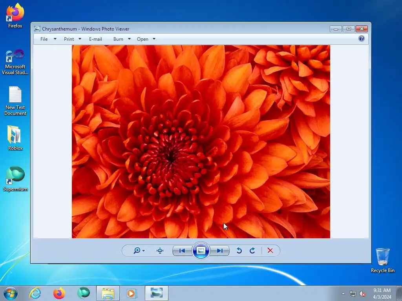Image resolution: width=402 pixels, height=301 pixels.
Task: Open muted volume tray icon
Action: coord(362,294)
